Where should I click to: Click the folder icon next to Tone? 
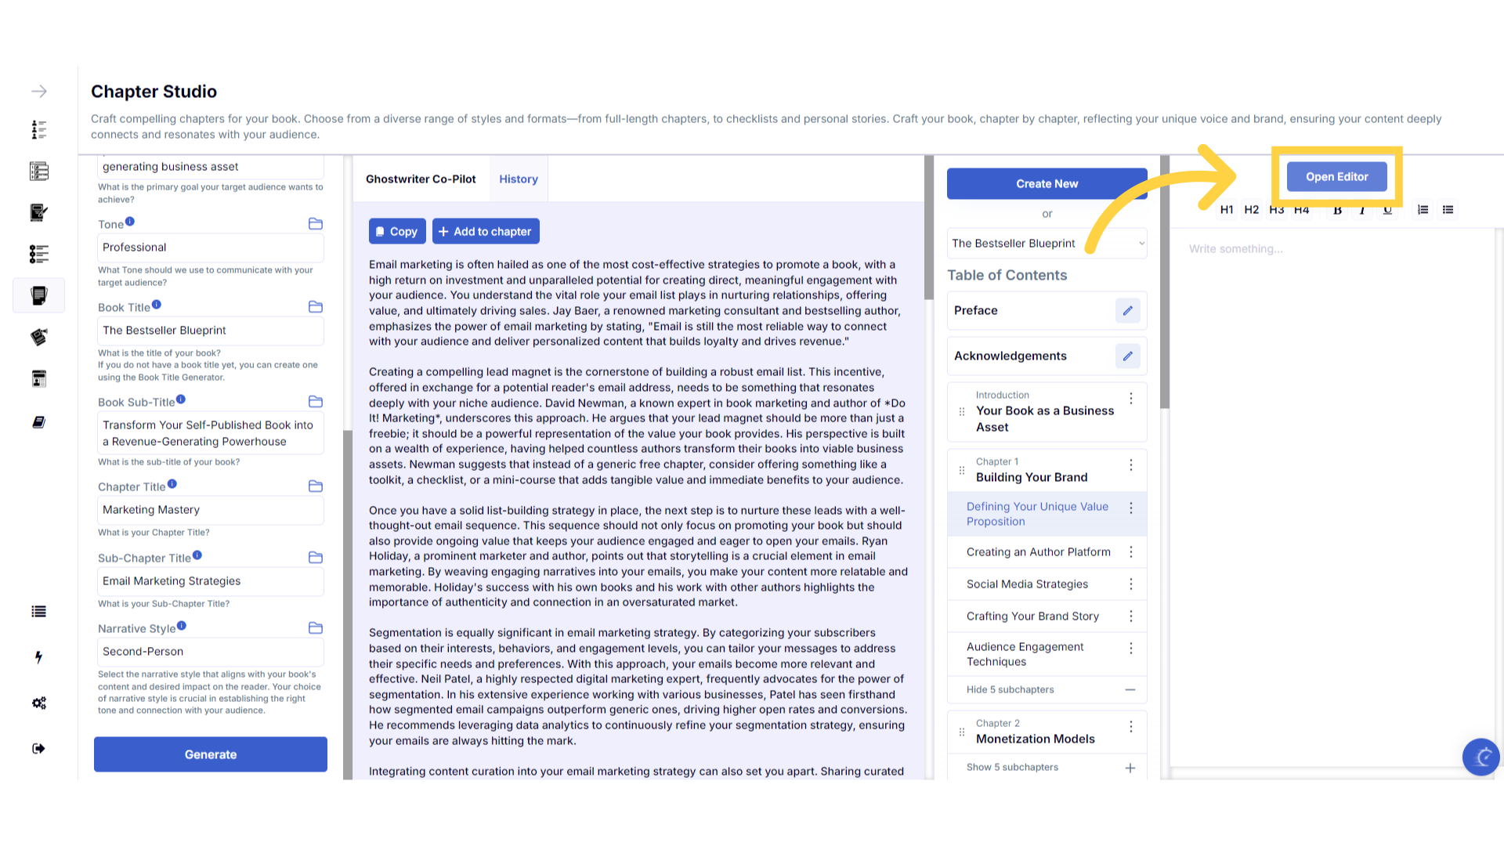coord(316,224)
